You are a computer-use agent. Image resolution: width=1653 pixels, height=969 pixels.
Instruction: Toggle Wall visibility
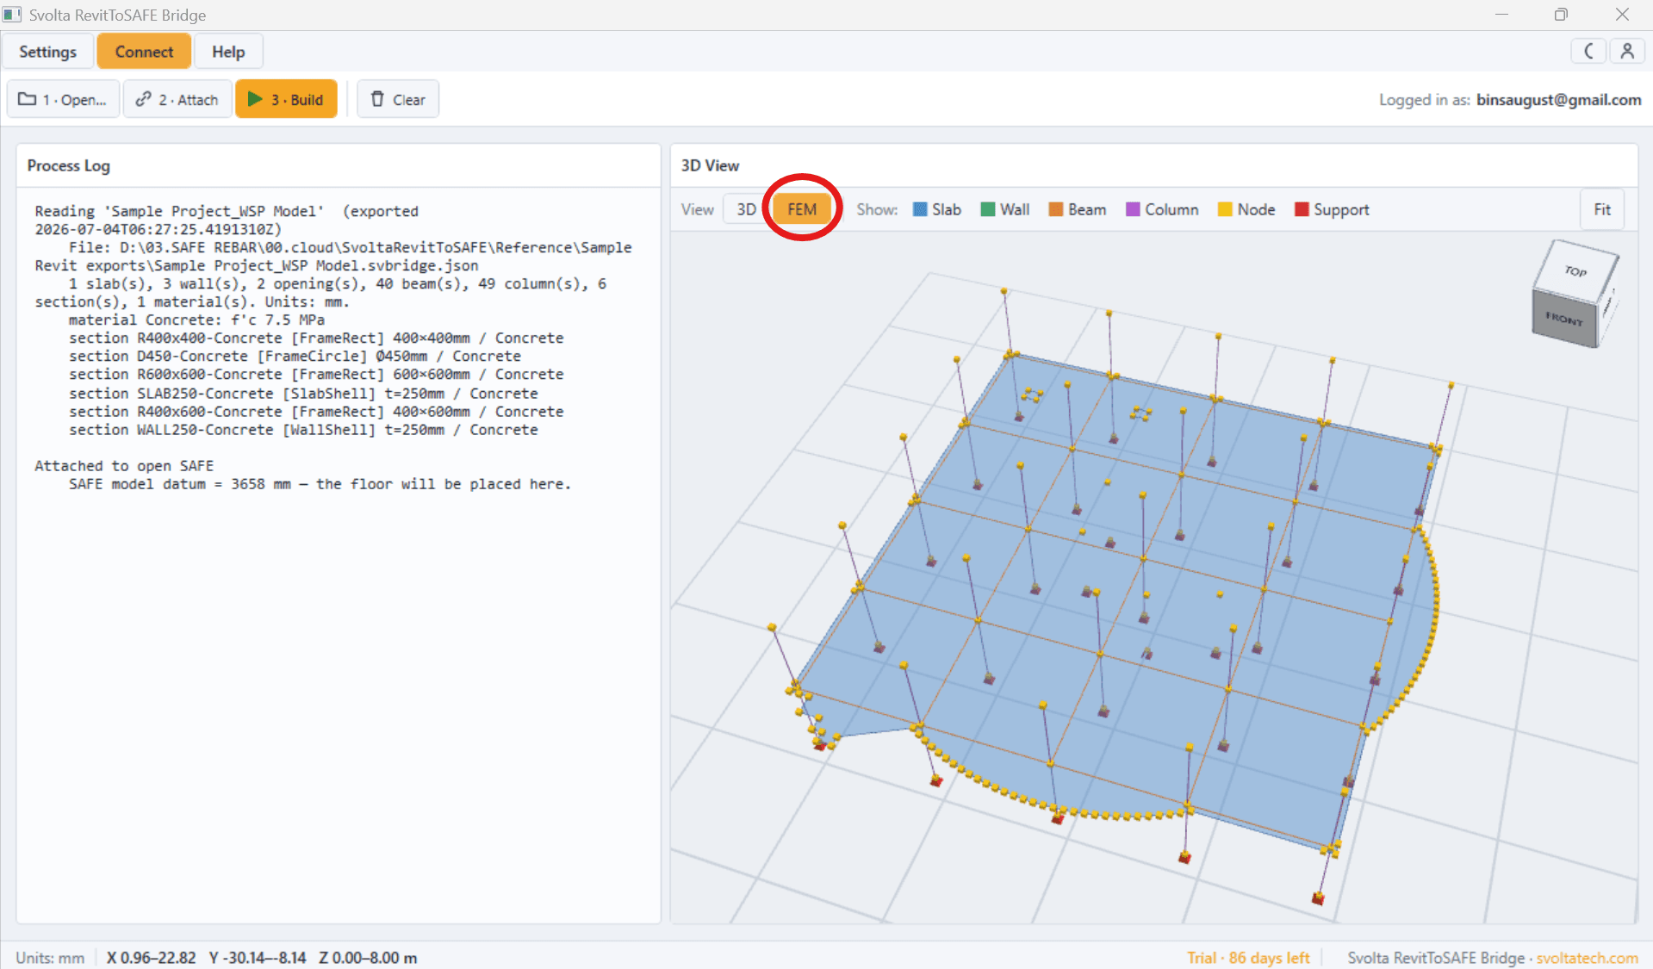[1005, 209]
